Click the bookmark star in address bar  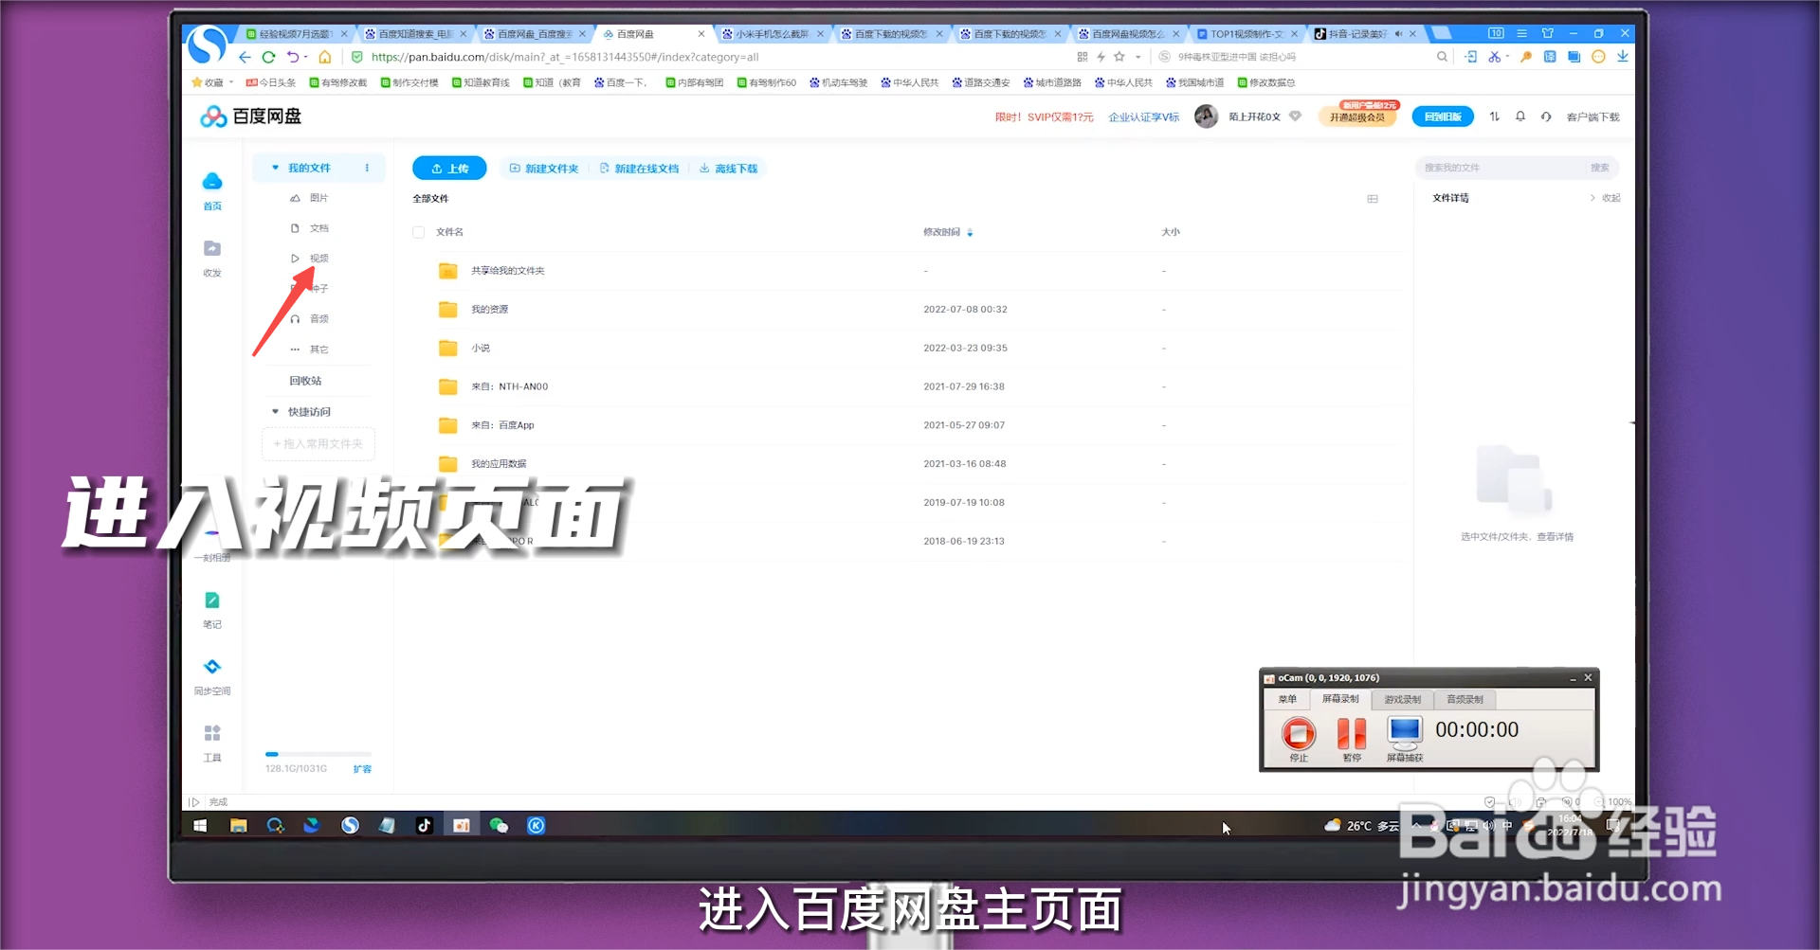(1119, 57)
